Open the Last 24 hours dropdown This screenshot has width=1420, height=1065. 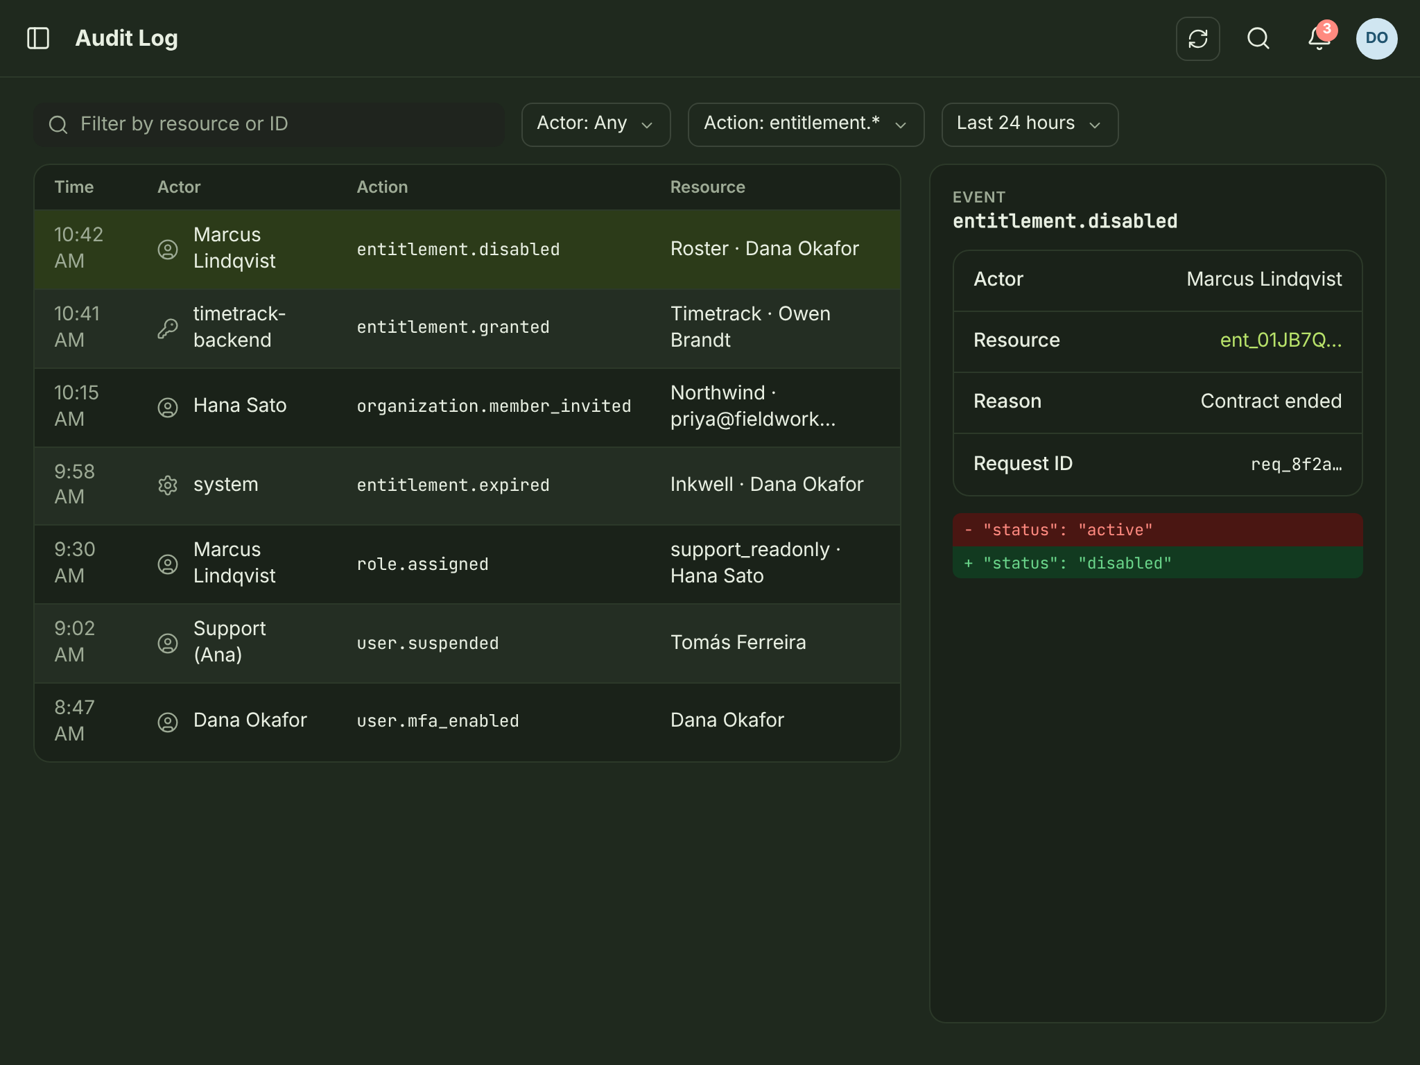(x=1030, y=125)
